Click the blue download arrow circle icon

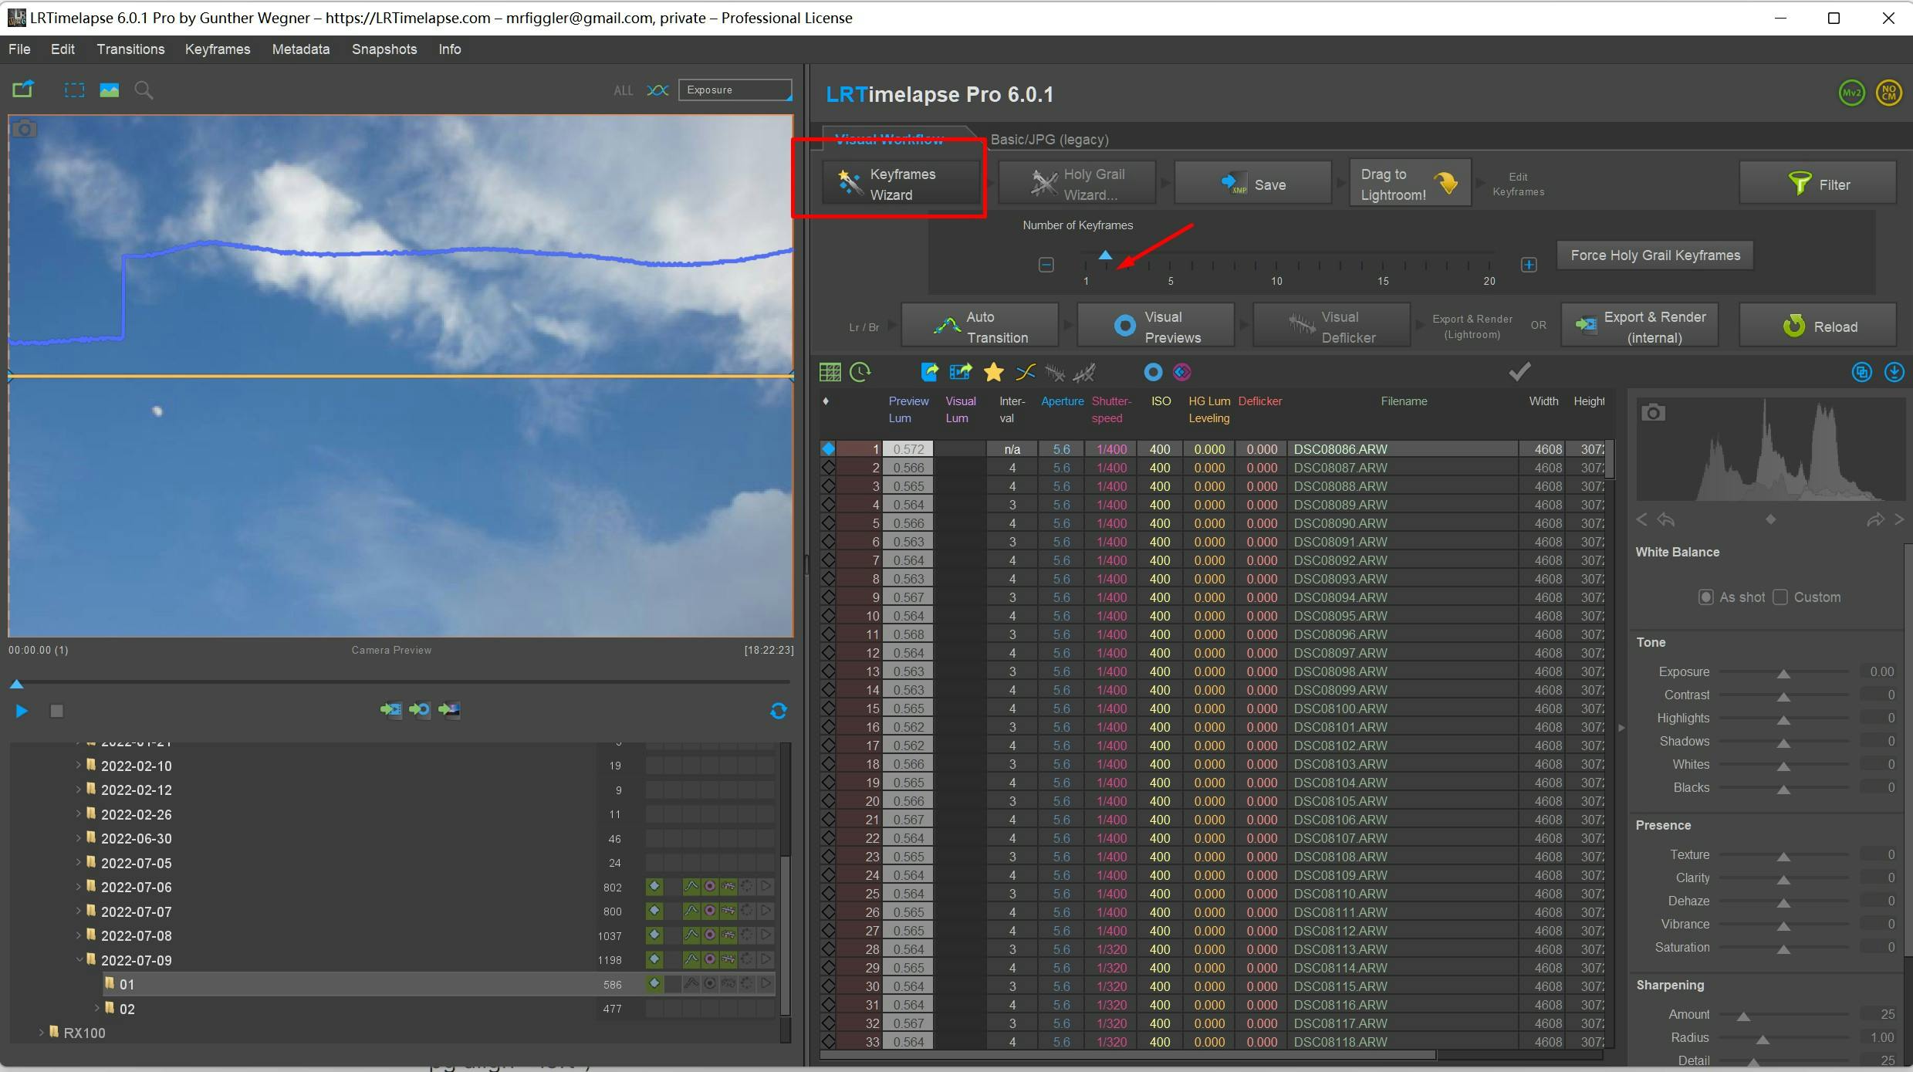click(1894, 372)
